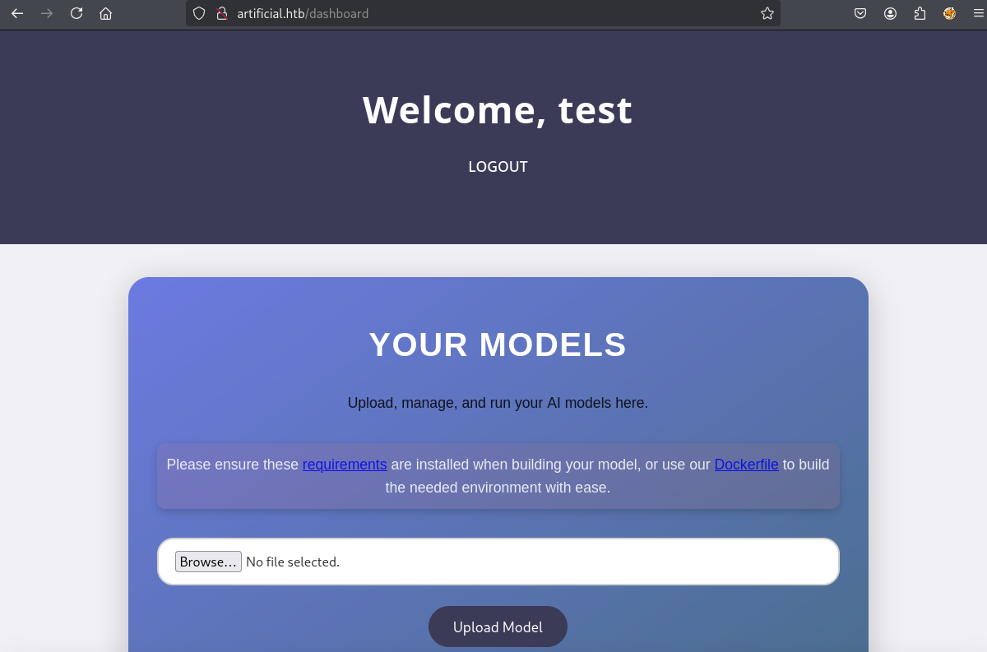Open the Extensions puzzle piece icon

coord(920,13)
